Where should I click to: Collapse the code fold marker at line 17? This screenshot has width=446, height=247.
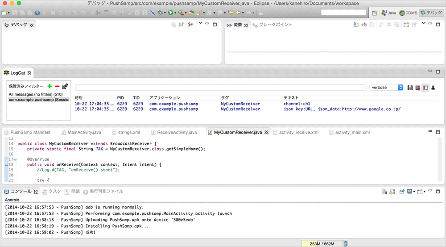coord(15,159)
